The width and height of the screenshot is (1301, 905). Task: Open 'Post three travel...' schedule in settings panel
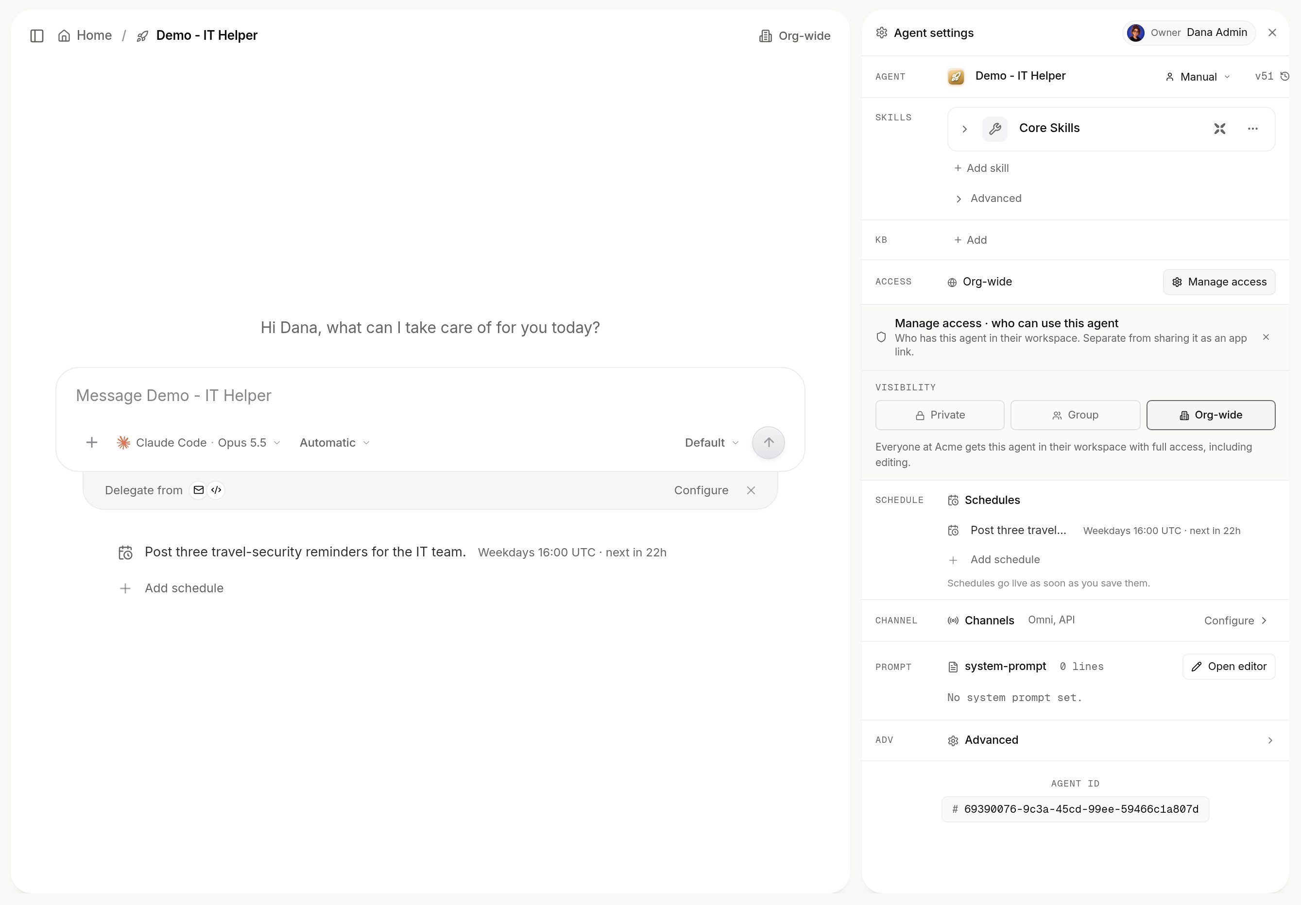point(1094,531)
